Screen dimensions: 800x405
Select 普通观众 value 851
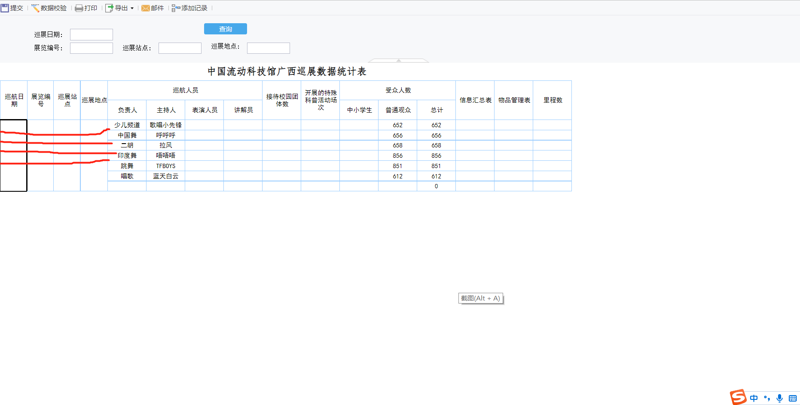point(398,166)
